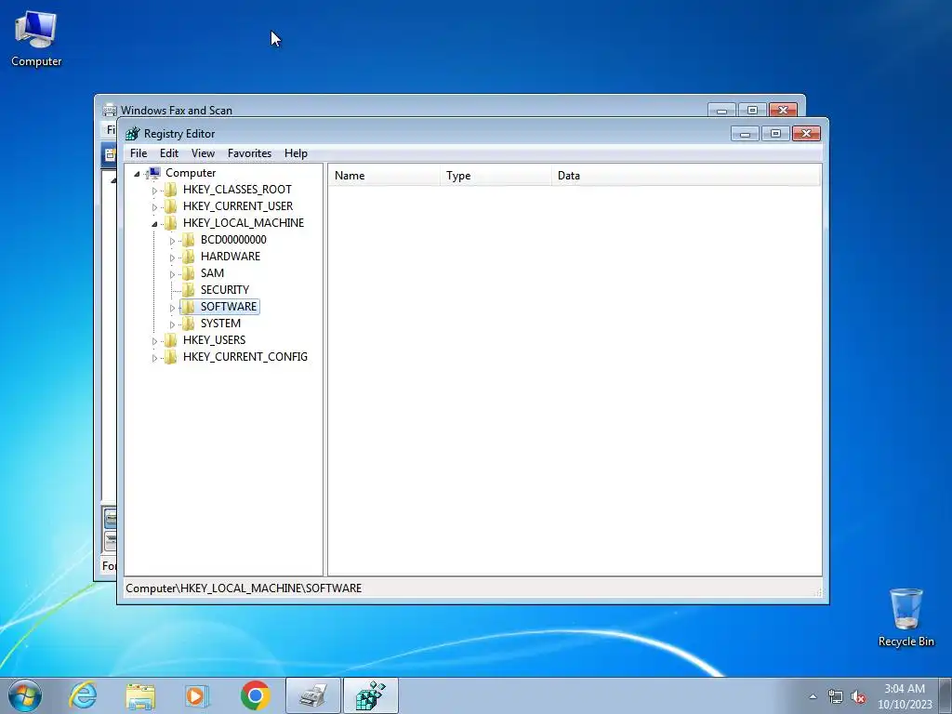The height and width of the screenshot is (714, 952).
Task: Click the HARDWARE folder icon
Action: coord(189,257)
